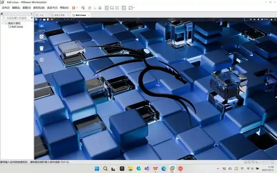Open Visual Studio from the taskbar
The image size is (277, 173).
(x=147, y=169)
